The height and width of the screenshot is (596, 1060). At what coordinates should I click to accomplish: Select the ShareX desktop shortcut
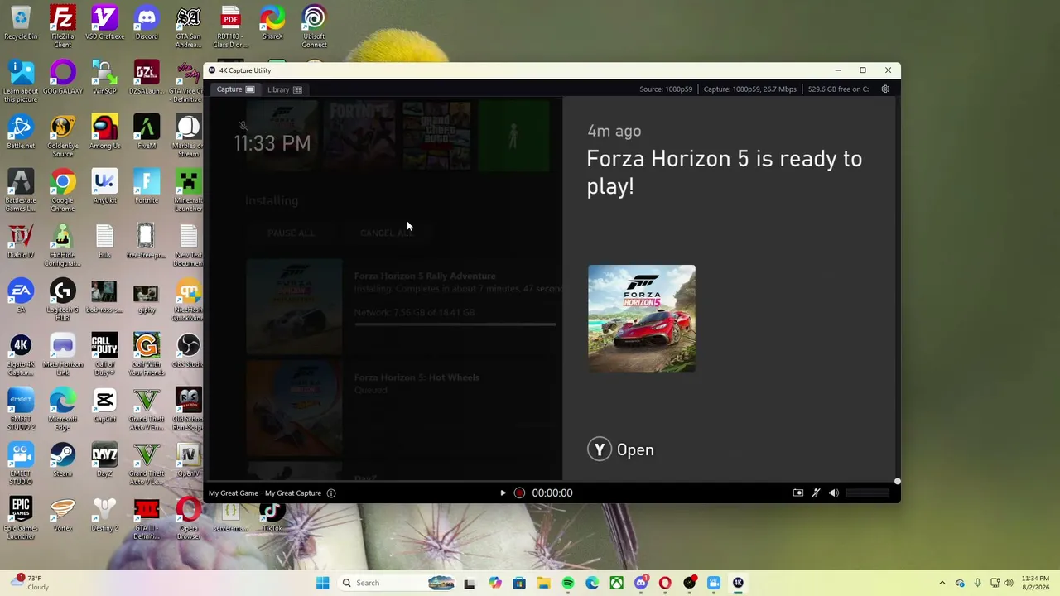coord(272,23)
